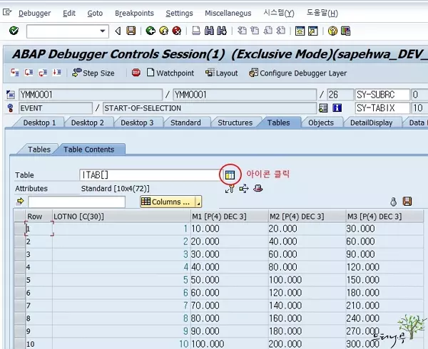Open the Goto menu
This screenshot has width=428, height=349.
pos(95,13)
